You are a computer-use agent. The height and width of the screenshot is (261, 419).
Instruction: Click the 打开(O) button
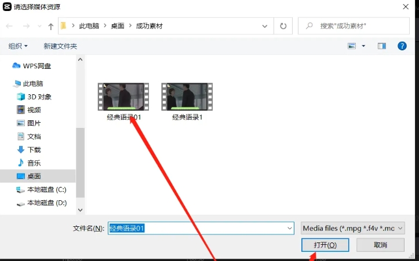click(325, 245)
